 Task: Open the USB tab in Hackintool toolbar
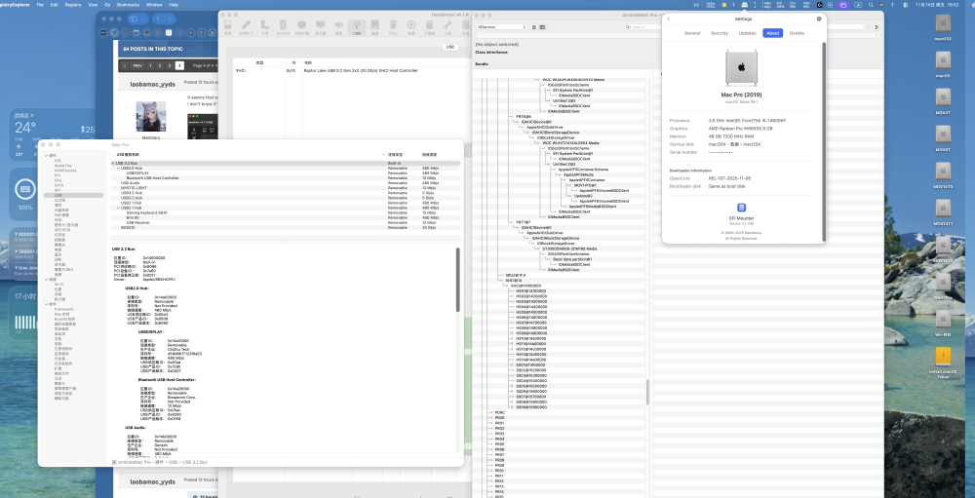click(x=357, y=26)
